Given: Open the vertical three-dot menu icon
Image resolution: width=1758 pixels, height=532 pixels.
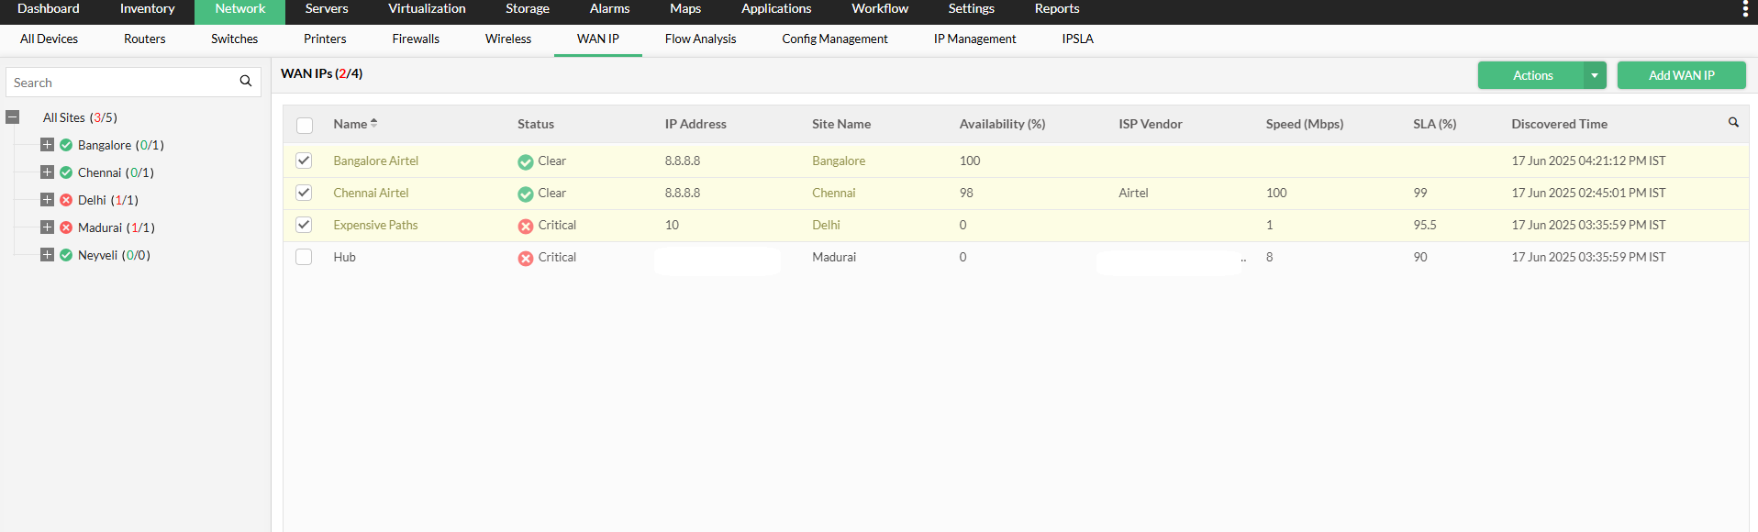Looking at the screenshot, I should click(x=1745, y=9).
